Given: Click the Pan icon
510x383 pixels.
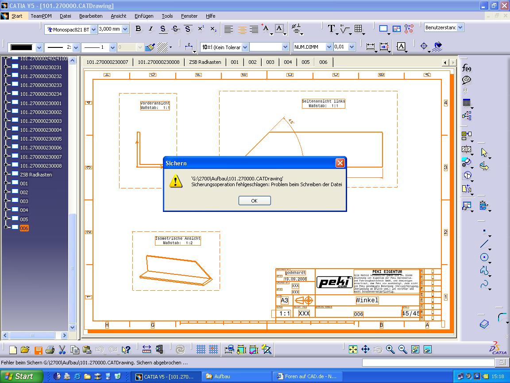Looking at the screenshot, I should (x=365, y=349).
